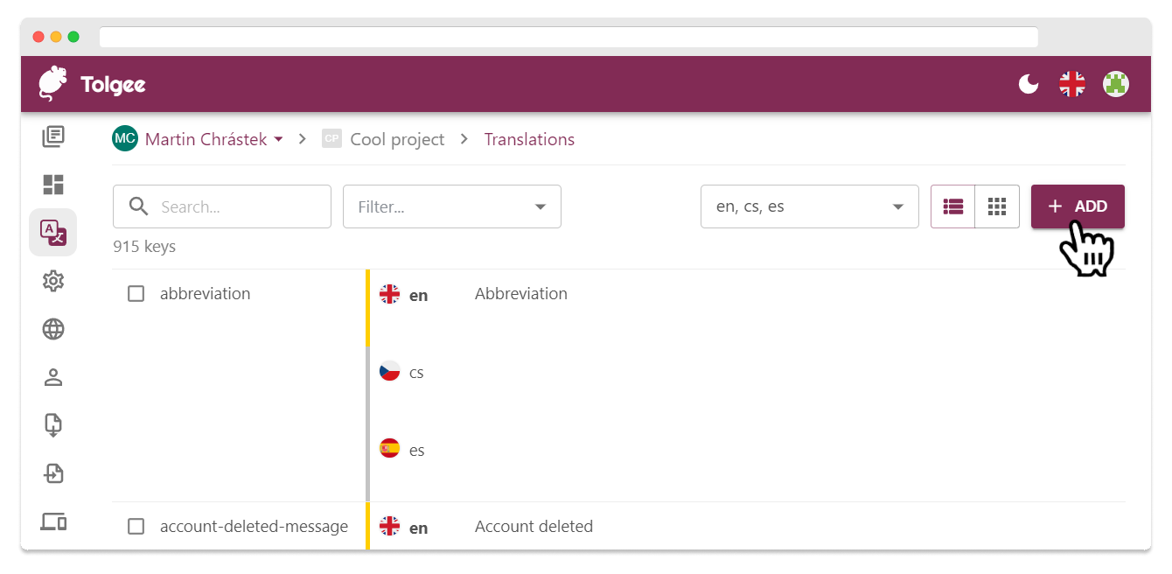The image size is (1172, 574).
Task: Open export file icon in sidebar
Action: (x=53, y=473)
